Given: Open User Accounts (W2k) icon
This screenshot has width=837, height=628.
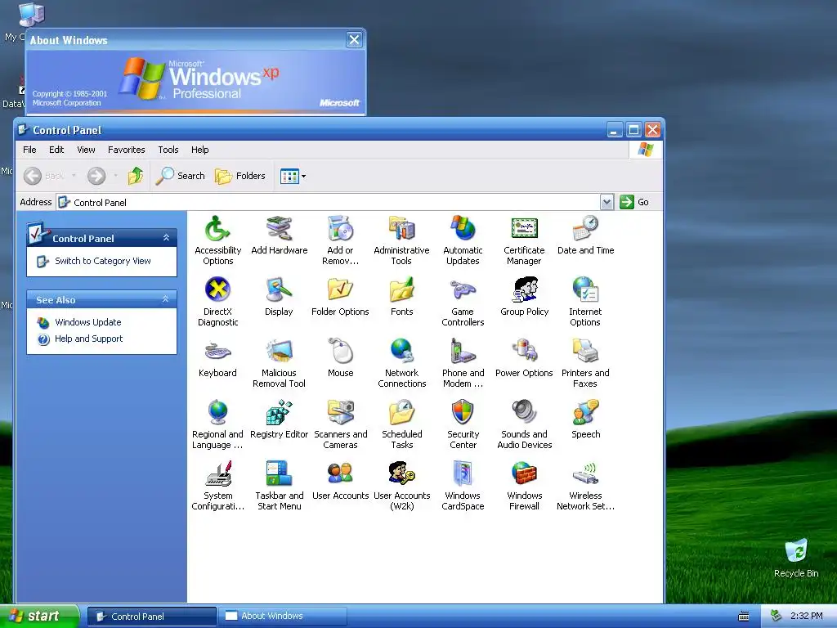Looking at the screenshot, I should click(x=402, y=474).
